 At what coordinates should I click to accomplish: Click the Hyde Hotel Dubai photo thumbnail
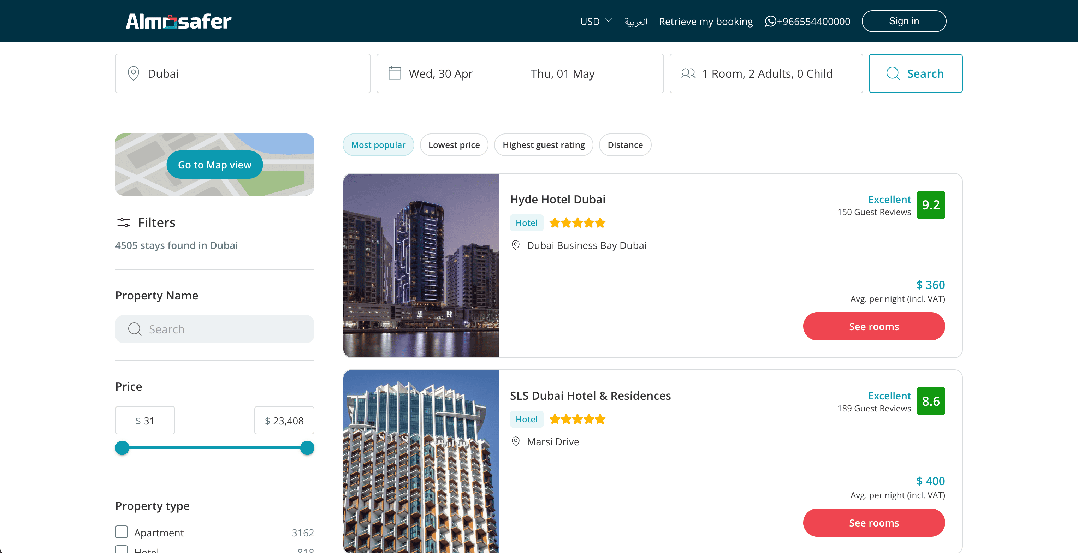[421, 265]
